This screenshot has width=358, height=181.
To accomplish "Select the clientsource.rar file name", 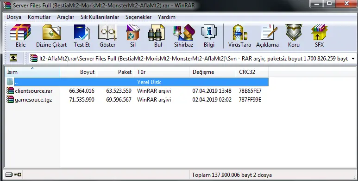I will pos(33,91).
